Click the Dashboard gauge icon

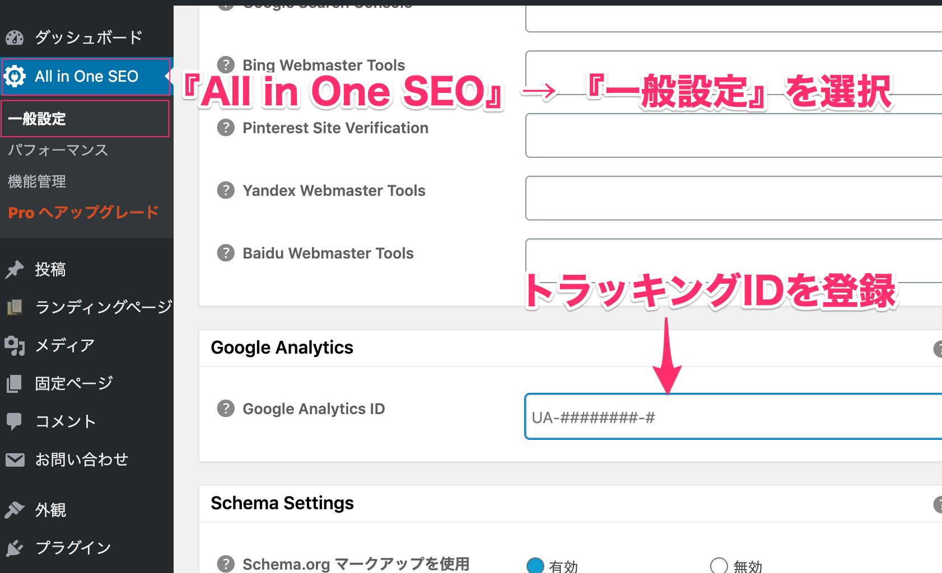(x=15, y=37)
